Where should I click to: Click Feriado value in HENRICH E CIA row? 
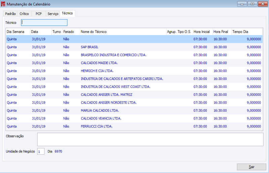[x=66, y=71]
